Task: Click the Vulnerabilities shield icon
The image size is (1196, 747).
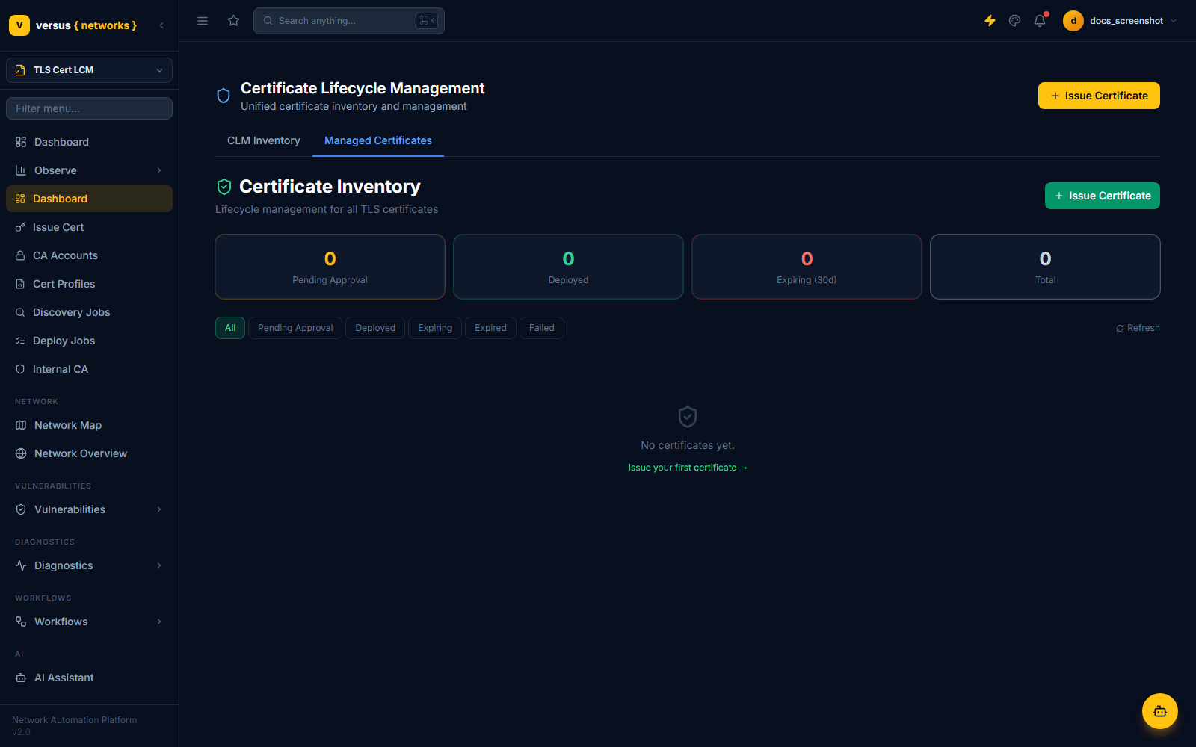Action: click(21, 509)
